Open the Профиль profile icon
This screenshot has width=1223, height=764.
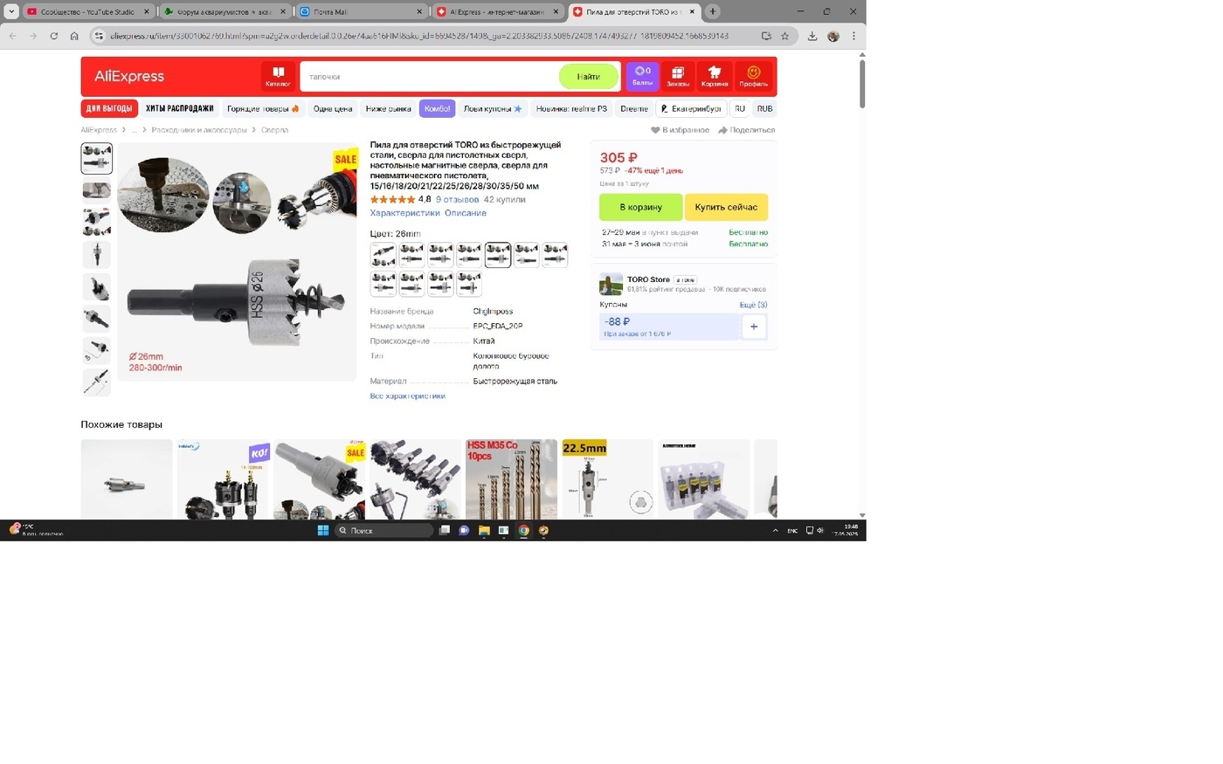click(753, 77)
